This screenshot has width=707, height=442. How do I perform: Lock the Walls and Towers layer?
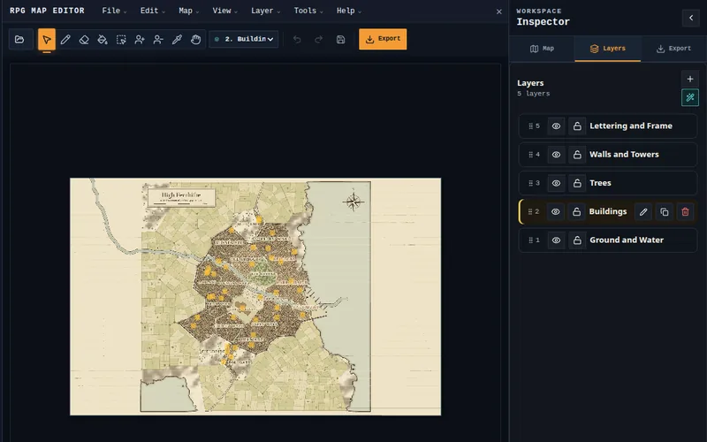pos(577,155)
